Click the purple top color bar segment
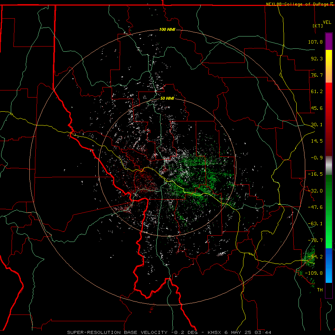This screenshot has width=335, height=335. tap(329, 42)
